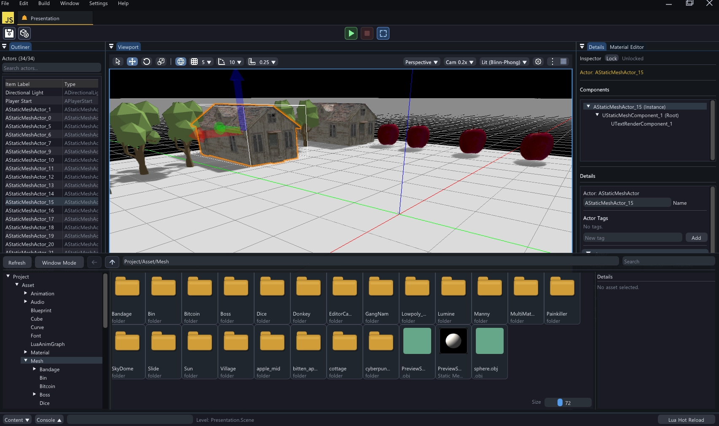This screenshot has width=719, height=426.
Task: Open the scale snap 0.25 dropdown
Action: click(x=268, y=62)
